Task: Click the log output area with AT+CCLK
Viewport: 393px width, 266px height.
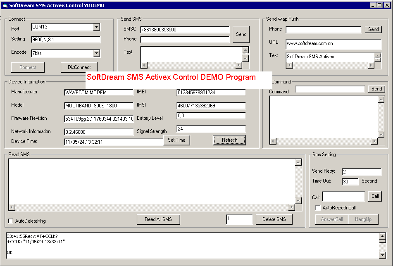Action: coord(193,245)
